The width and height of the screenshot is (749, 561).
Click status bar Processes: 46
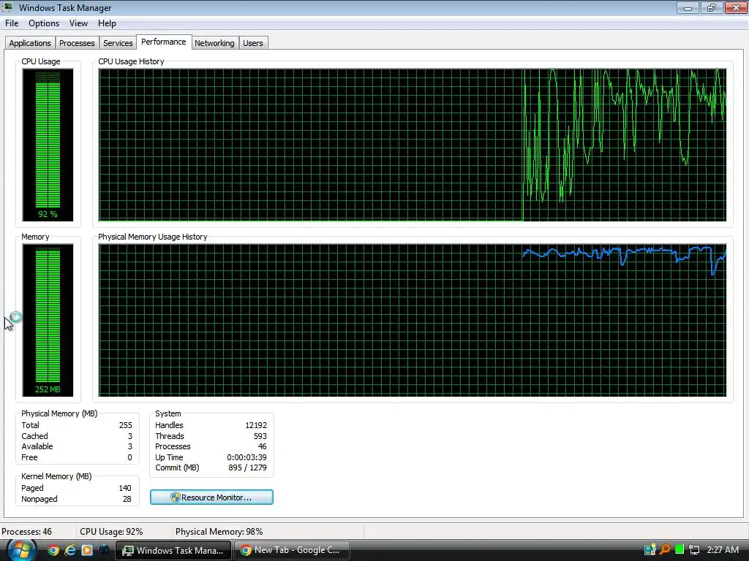[x=27, y=532]
